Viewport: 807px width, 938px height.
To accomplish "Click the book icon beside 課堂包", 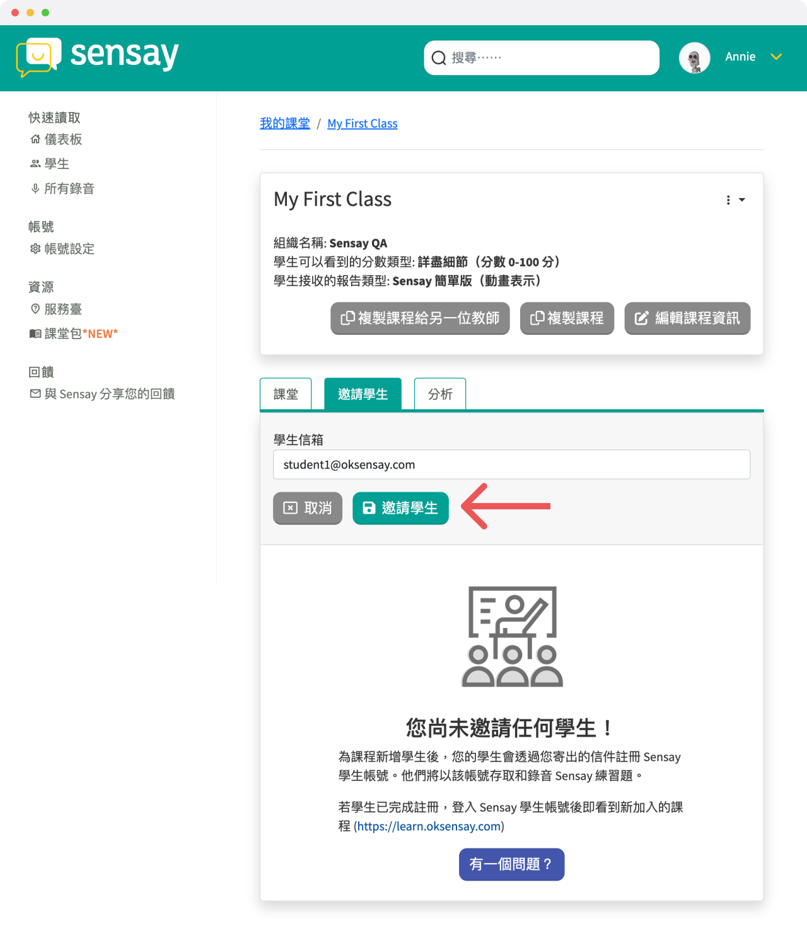I will click(35, 333).
